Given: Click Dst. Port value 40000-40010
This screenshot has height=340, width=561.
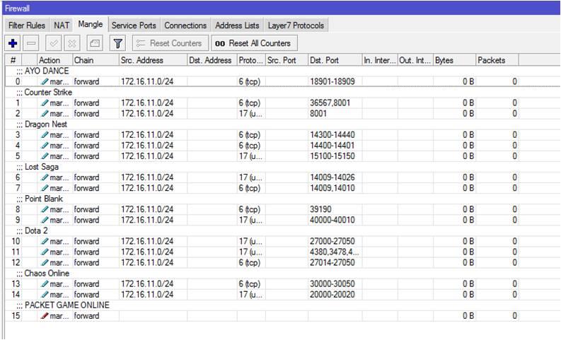Looking at the screenshot, I should [332, 220].
